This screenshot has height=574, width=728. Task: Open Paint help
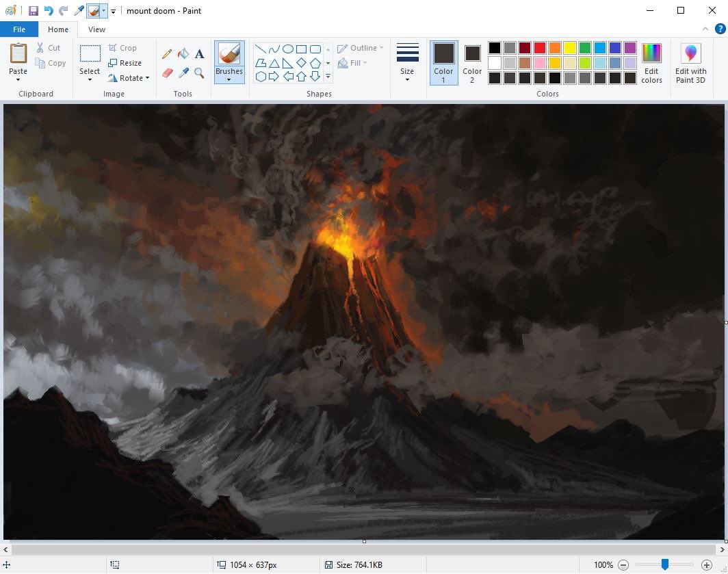point(720,29)
